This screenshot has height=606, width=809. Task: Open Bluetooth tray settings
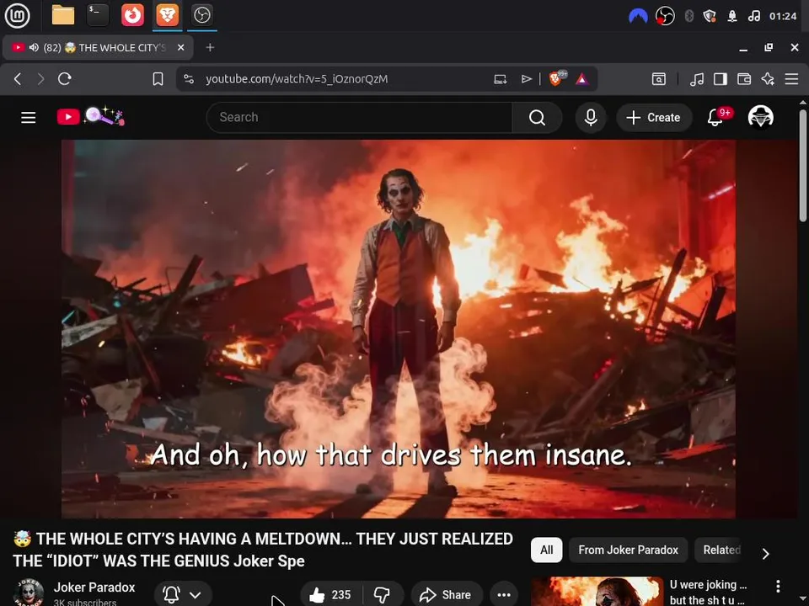coord(688,17)
